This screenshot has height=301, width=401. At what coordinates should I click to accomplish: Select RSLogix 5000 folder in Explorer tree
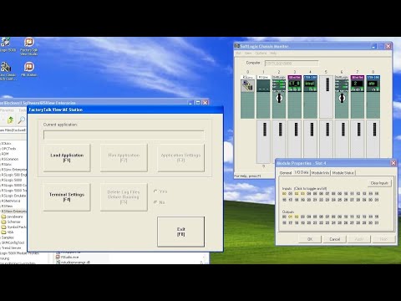click(x=12, y=180)
